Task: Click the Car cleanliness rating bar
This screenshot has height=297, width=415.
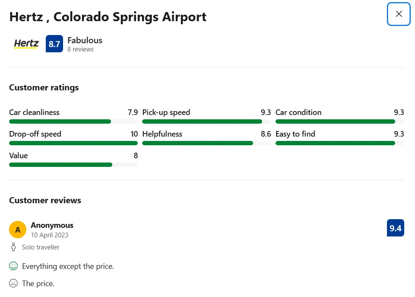Action: 73,121
